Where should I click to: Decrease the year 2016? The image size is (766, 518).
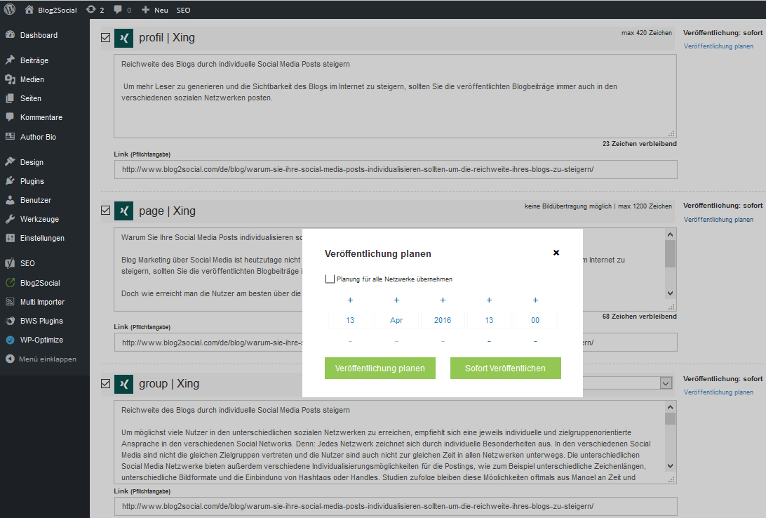point(443,341)
